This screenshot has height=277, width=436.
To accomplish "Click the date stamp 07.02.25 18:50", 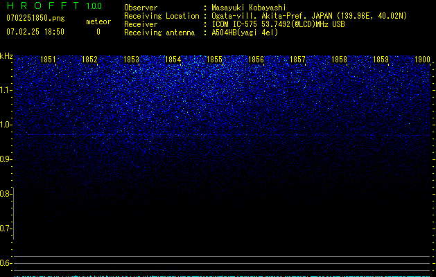I will click(x=35, y=32).
